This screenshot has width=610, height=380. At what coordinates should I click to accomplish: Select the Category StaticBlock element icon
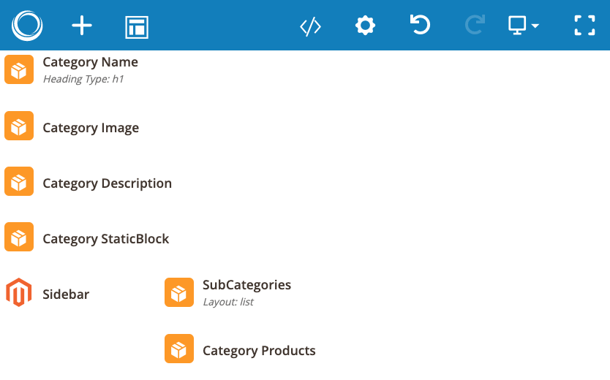point(19,237)
